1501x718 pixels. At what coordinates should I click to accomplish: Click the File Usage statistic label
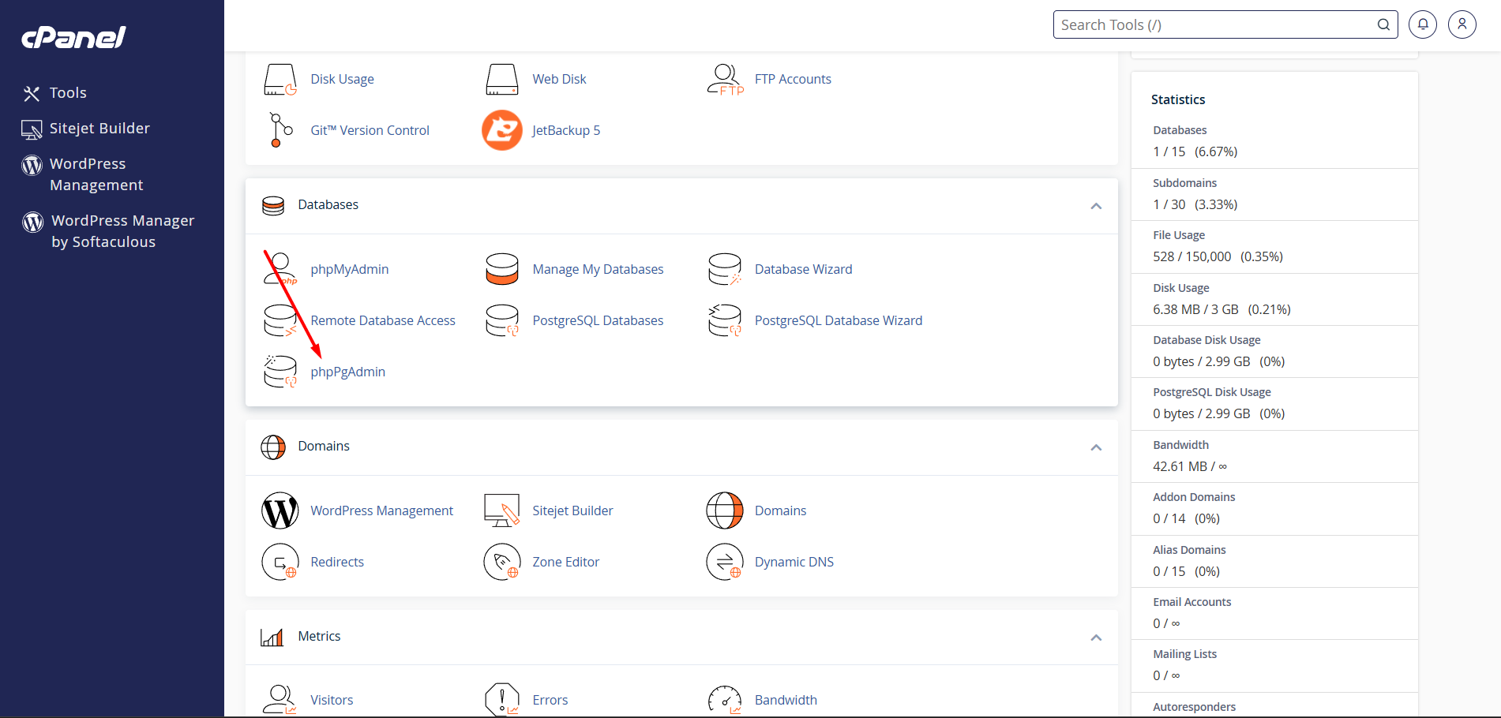tap(1179, 235)
